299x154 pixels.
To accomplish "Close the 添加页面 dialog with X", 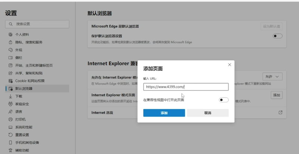I will tap(229, 65).
